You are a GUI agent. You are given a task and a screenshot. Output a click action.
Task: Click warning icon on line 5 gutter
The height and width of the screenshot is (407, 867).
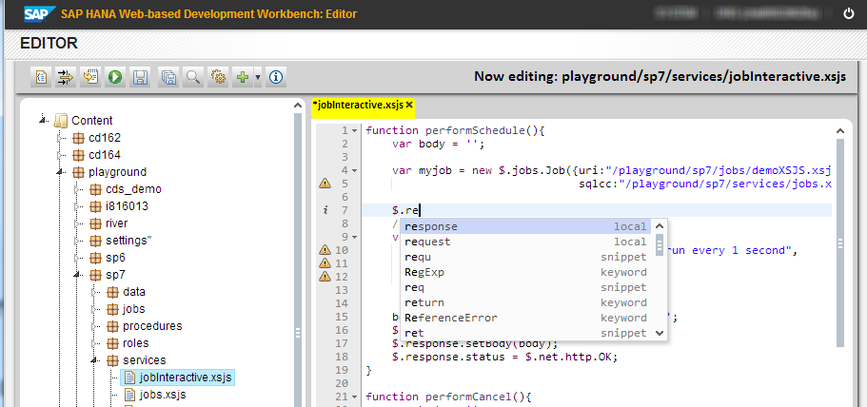(x=325, y=184)
